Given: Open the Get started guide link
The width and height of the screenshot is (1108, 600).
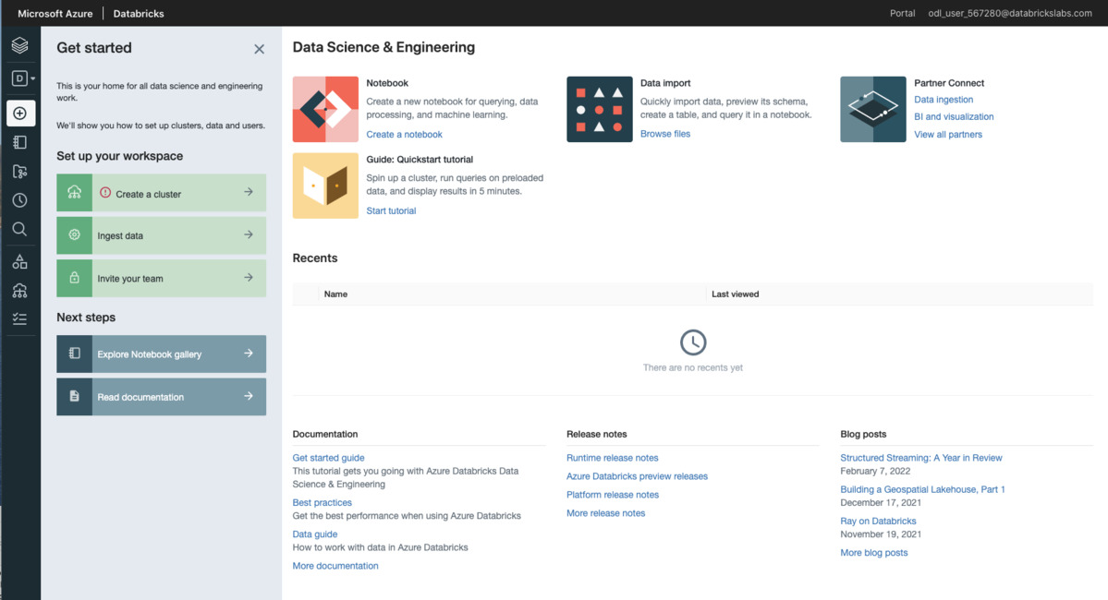Looking at the screenshot, I should click(329, 458).
